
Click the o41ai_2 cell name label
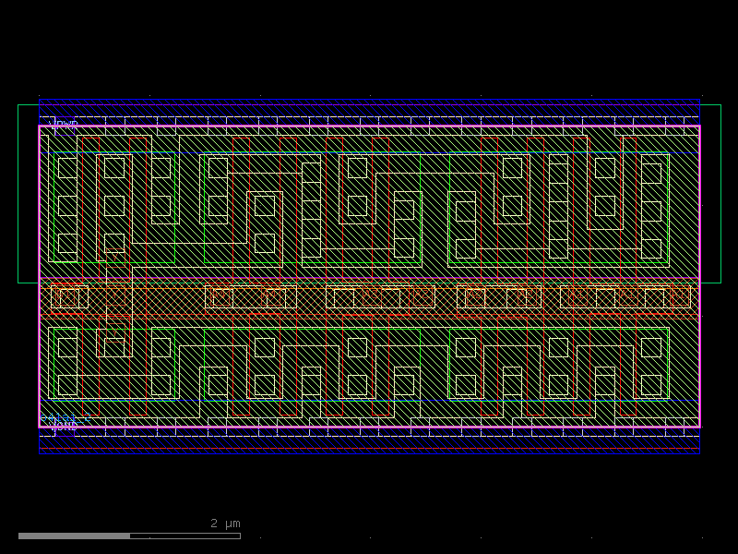pyautogui.click(x=65, y=417)
